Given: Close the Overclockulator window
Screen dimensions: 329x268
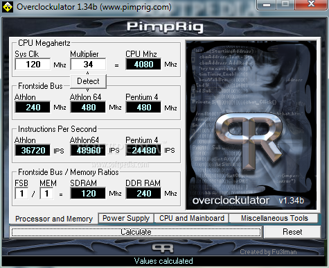Looking at the screenshot, I should (x=312, y=4).
